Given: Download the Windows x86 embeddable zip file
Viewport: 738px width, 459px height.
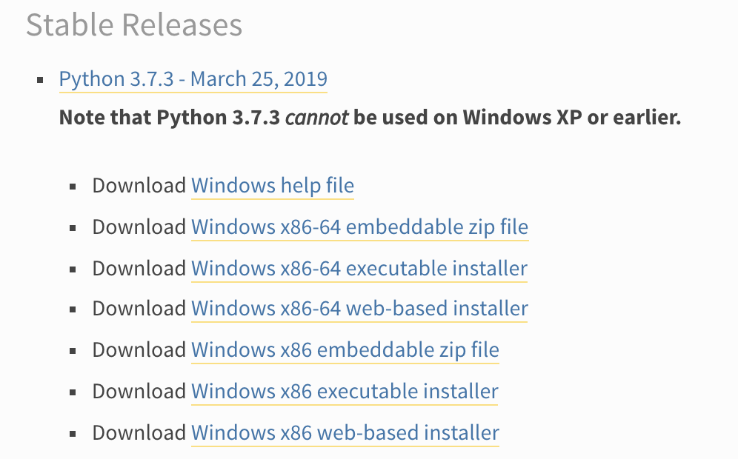Looking at the screenshot, I should pos(345,350).
